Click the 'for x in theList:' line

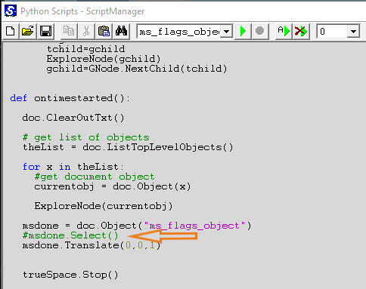pyautogui.click(x=73, y=167)
